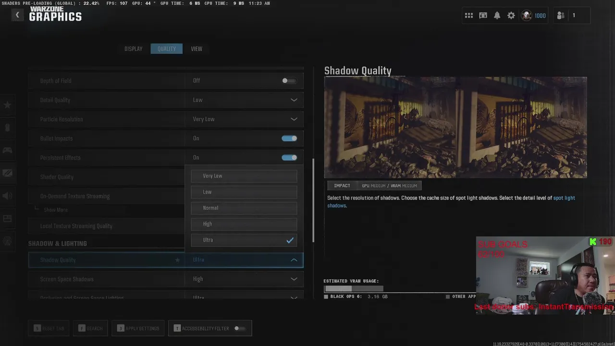Choose the Normal shadow quality option

click(x=244, y=208)
